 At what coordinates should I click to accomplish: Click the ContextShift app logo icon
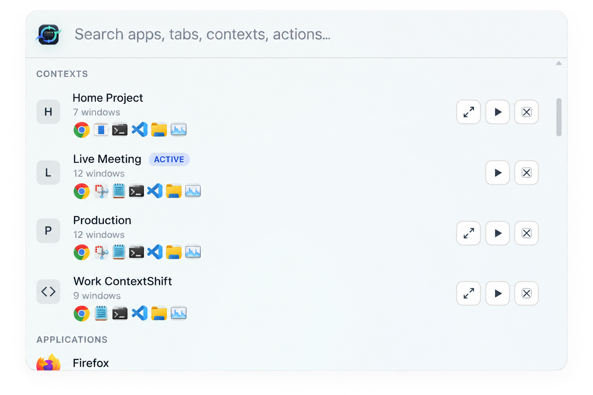coord(49,34)
